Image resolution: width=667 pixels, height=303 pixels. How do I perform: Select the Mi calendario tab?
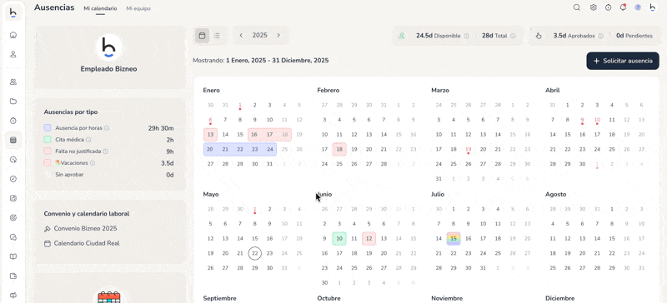pyautogui.click(x=100, y=8)
